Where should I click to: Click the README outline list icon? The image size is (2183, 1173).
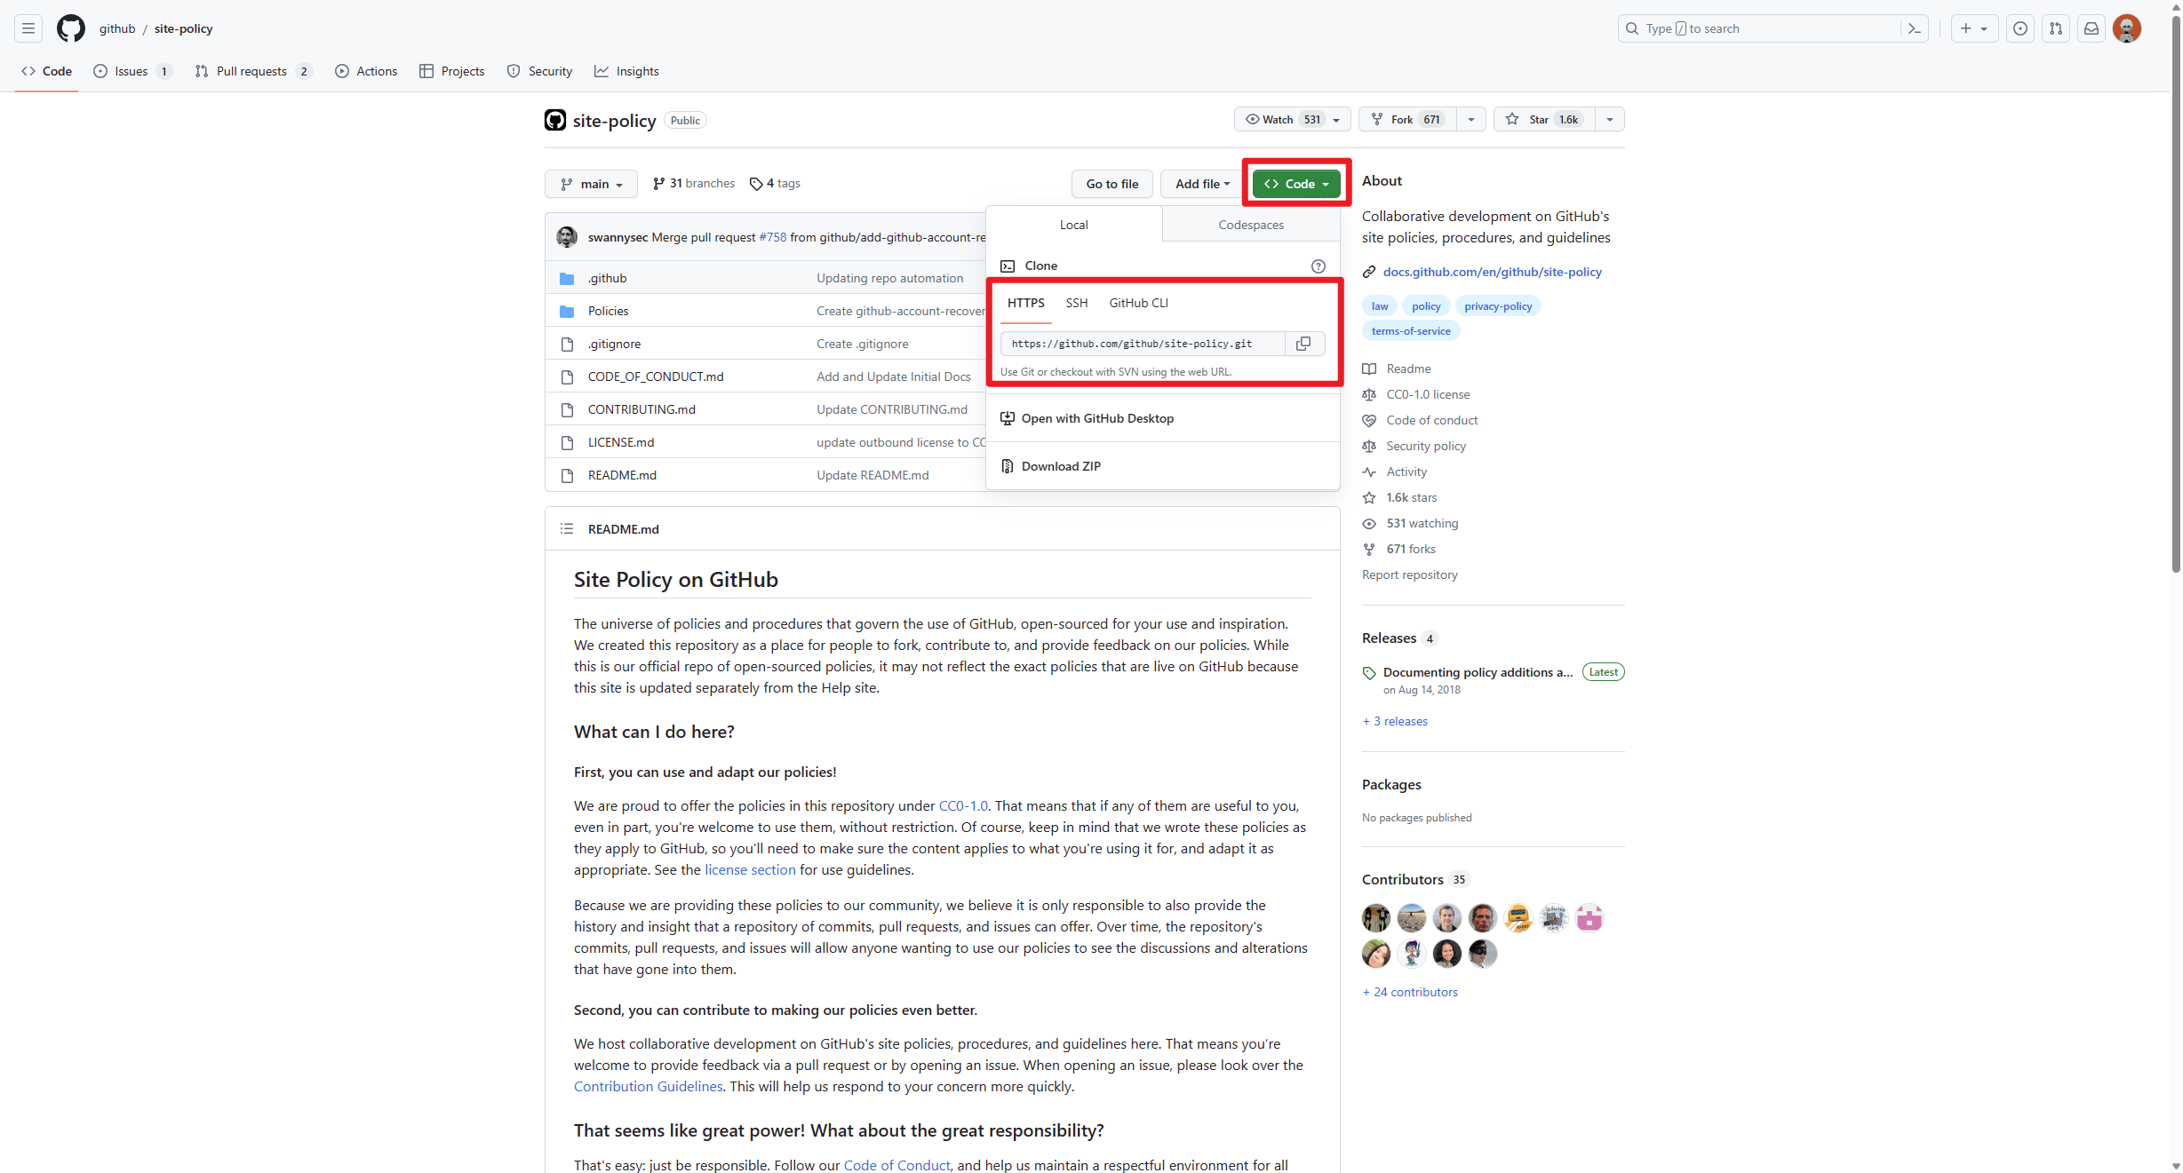click(567, 529)
